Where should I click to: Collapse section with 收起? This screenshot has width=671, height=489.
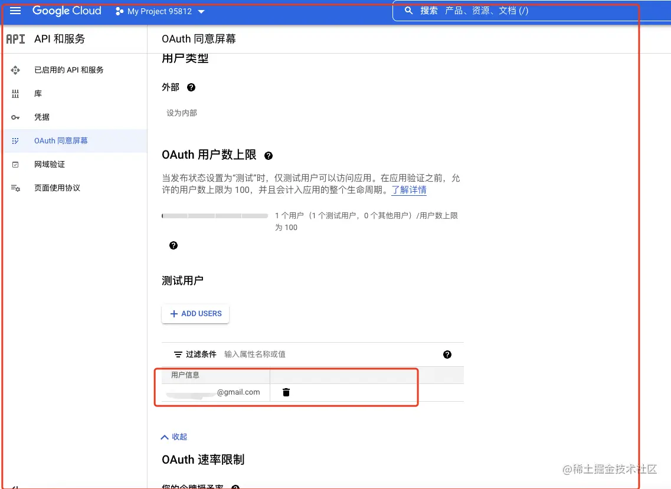point(174,437)
